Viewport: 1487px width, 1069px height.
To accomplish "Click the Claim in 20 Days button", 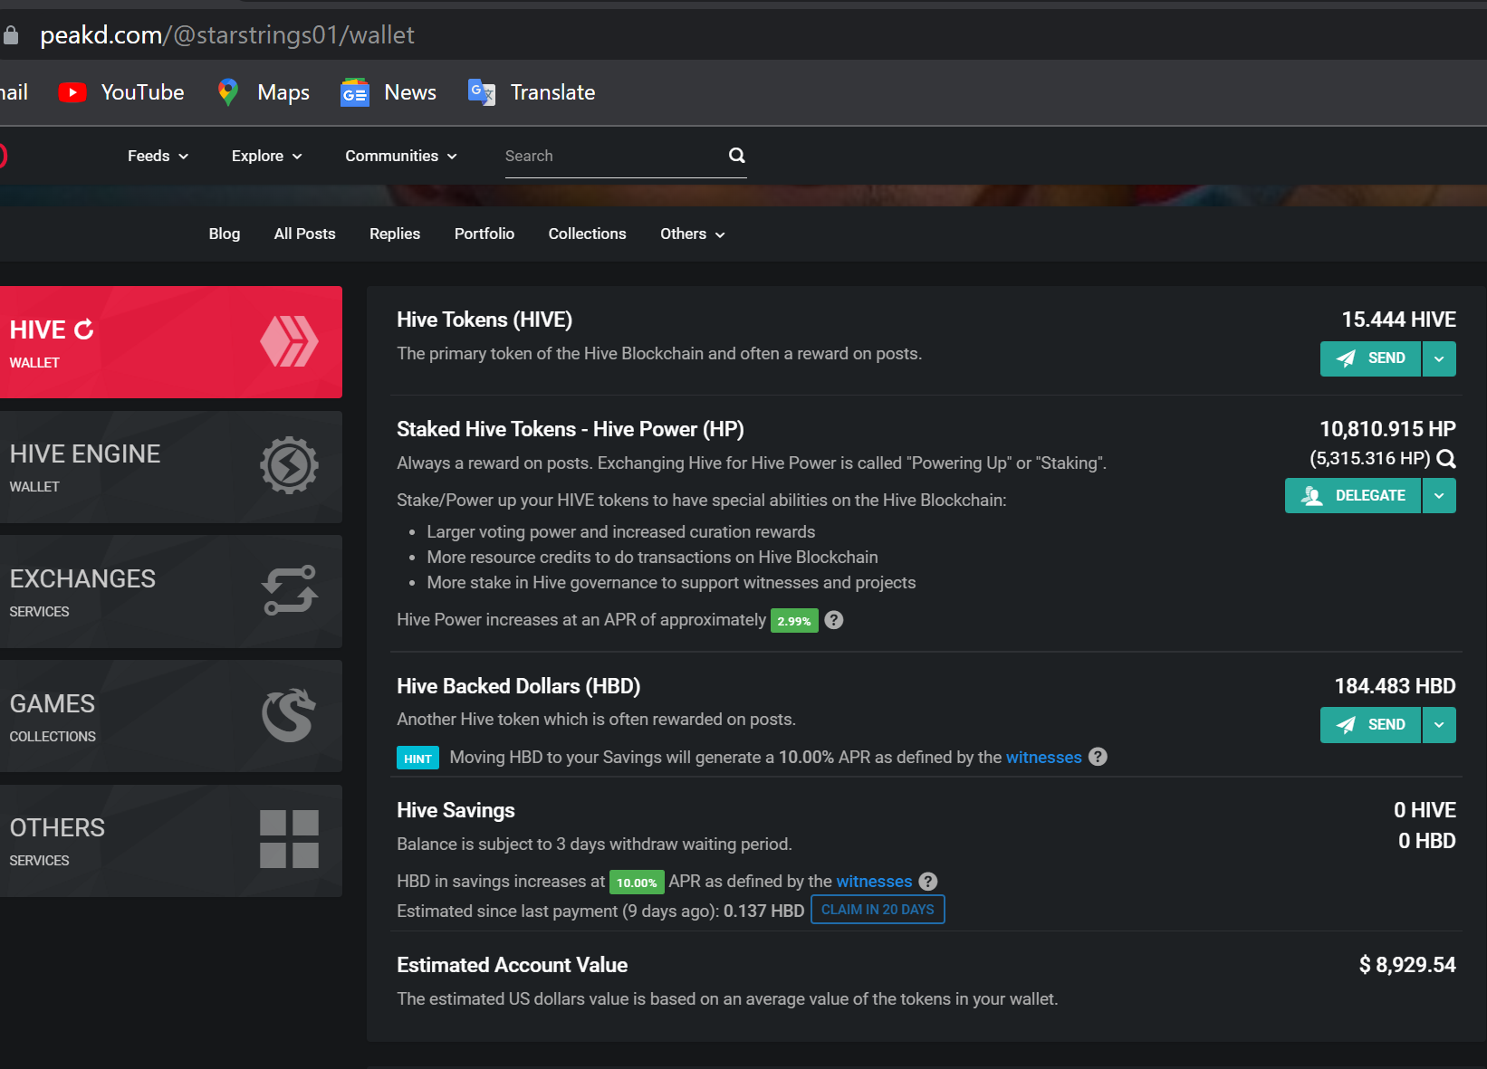I will (878, 910).
